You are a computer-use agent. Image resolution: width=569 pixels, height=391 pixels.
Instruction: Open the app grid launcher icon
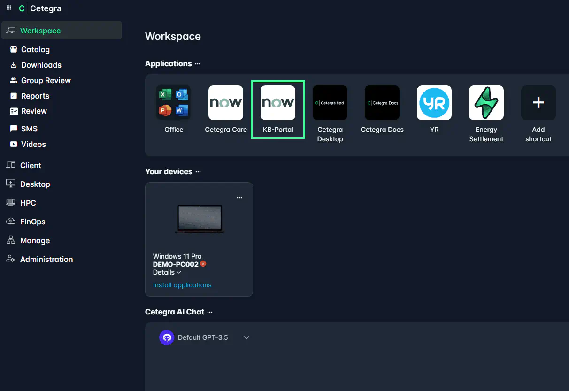tap(9, 8)
